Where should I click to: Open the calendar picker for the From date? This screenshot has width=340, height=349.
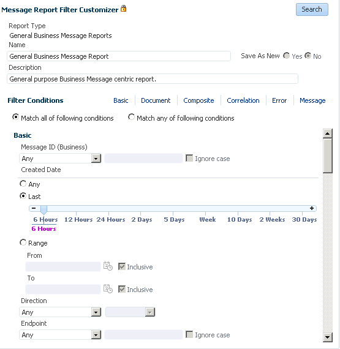coord(108,266)
